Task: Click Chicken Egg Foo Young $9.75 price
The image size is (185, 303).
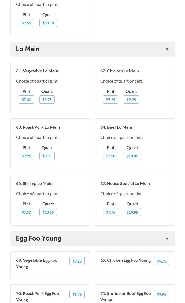Action: (x=161, y=261)
